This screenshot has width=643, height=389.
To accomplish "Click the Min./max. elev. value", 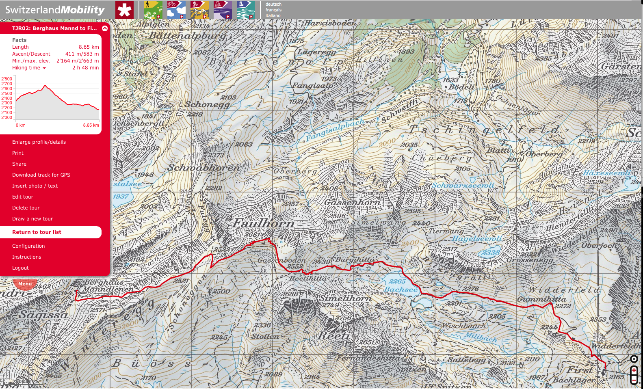I will point(78,61).
